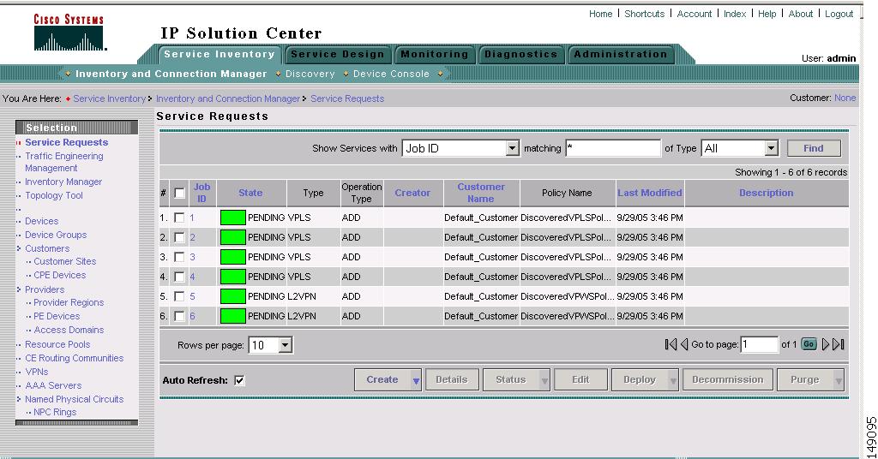This screenshot has height=459, width=878.
Task: Open the Monitoring tab
Action: (x=435, y=54)
